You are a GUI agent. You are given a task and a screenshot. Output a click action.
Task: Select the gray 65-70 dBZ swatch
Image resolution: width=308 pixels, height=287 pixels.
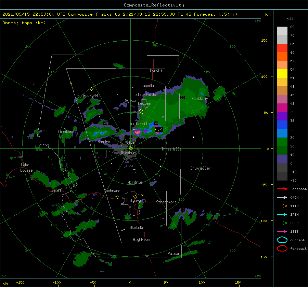pos(282,39)
